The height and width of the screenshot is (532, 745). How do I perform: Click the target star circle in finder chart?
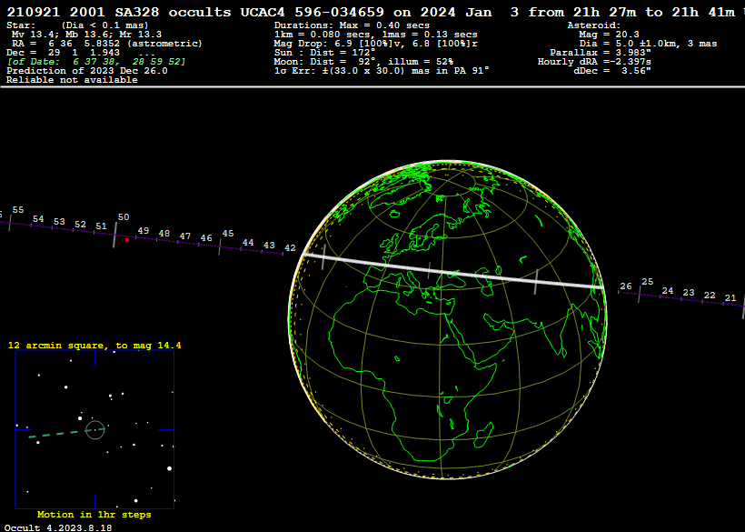click(95, 430)
